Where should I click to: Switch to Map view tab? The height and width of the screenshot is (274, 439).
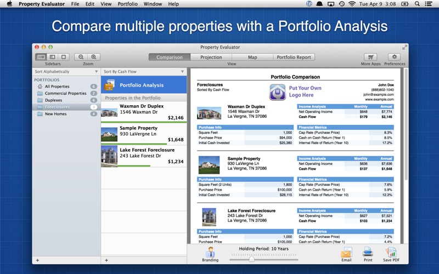(252, 57)
